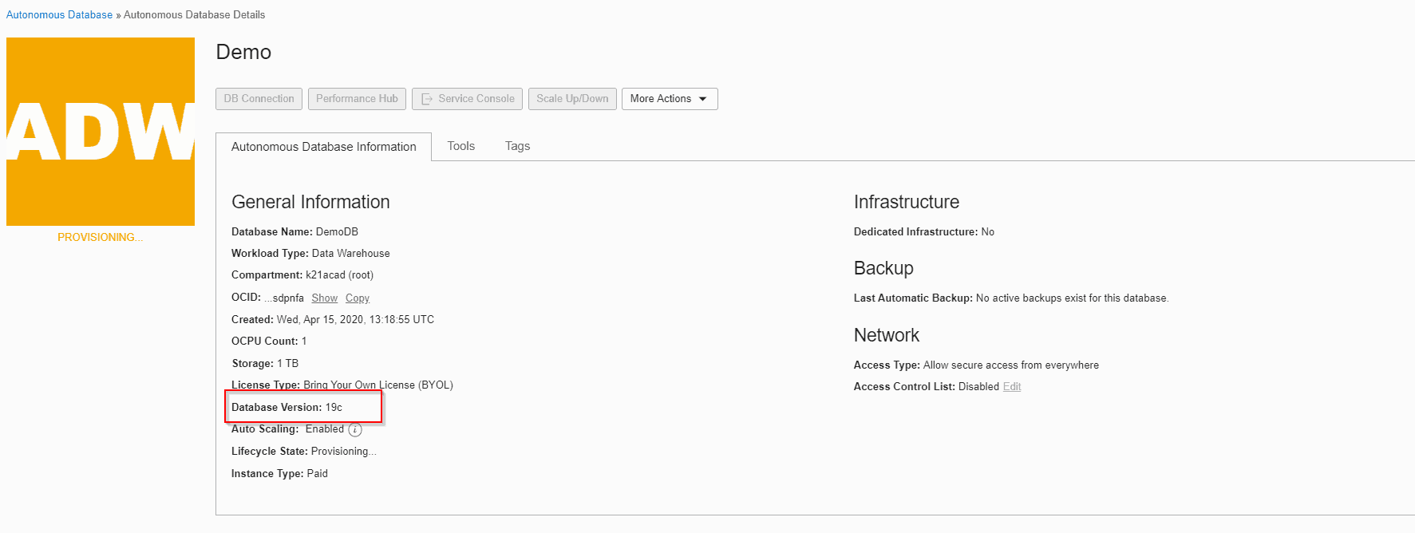Image resolution: width=1415 pixels, height=533 pixels.
Task: Open the Service Console
Action: coord(467,99)
